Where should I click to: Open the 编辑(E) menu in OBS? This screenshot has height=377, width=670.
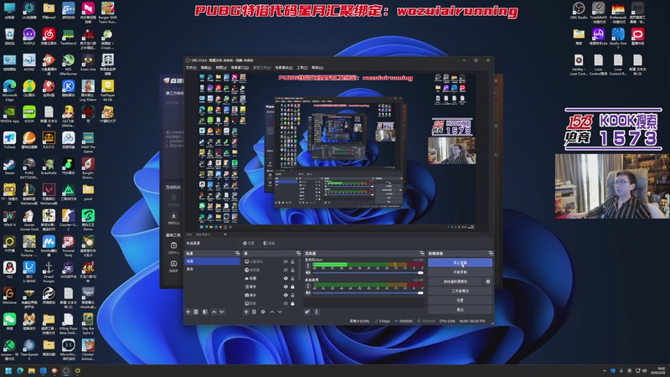click(206, 68)
